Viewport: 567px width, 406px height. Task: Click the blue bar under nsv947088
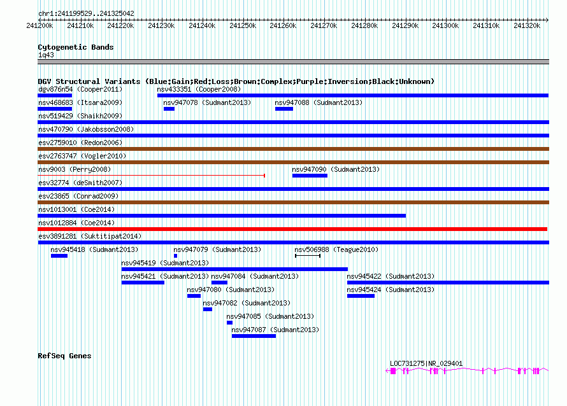pos(284,109)
